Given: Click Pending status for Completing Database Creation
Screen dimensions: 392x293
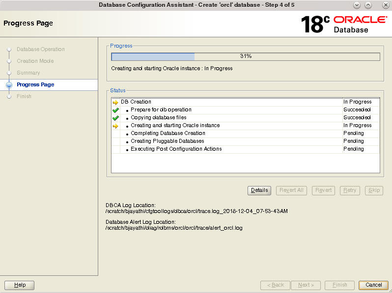Looking at the screenshot, I should coord(354,133).
